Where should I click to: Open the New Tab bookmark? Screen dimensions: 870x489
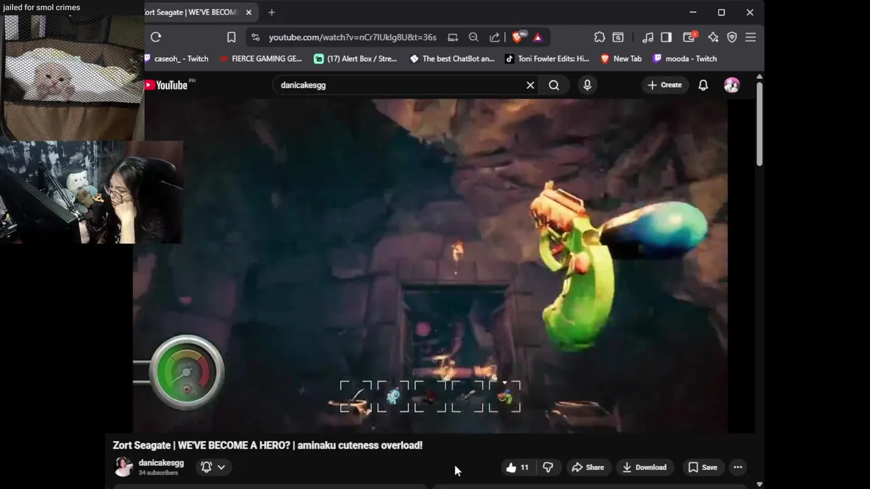point(621,58)
